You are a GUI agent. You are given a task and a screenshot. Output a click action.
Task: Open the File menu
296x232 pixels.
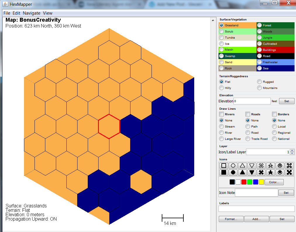coord(7,13)
